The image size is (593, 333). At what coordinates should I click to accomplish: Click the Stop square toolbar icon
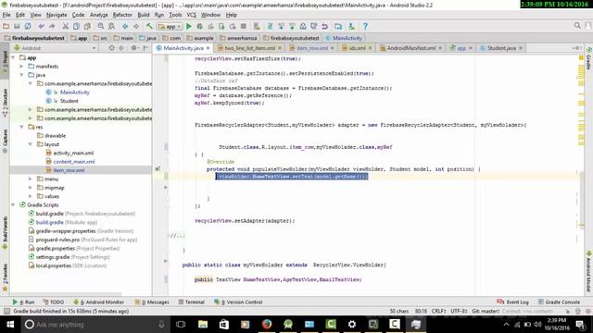244,27
